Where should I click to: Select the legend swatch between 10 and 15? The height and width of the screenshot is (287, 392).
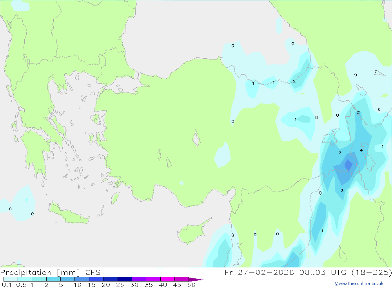82,279
